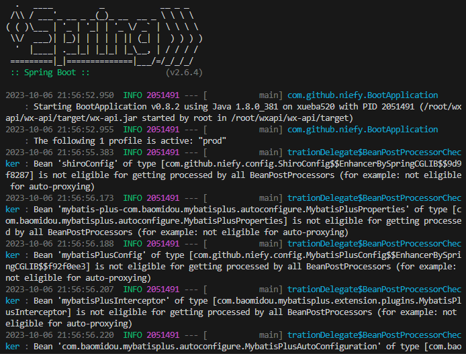Click green 'INFO' on the 21:56:52.950 line

click(x=132, y=95)
